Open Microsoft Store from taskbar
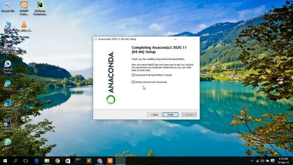 (x=68, y=161)
